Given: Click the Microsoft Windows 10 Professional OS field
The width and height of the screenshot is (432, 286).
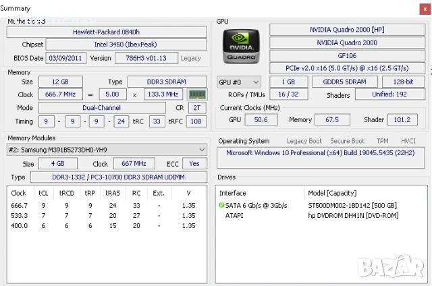Looking at the screenshot, I should [x=321, y=158].
